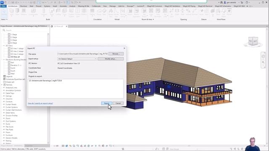Image resolution: width=269 pixels, height=151 pixels.
Task: Click the Project Browser vertical scrollbar
Action: (x=48, y=88)
